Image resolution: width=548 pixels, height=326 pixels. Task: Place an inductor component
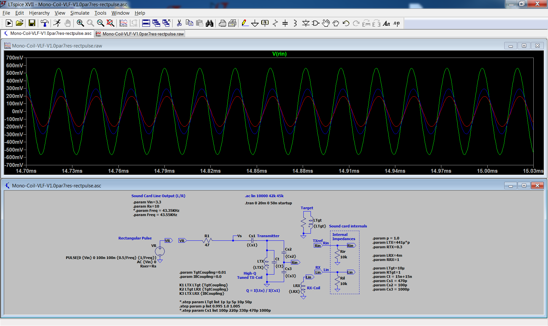click(x=295, y=23)
